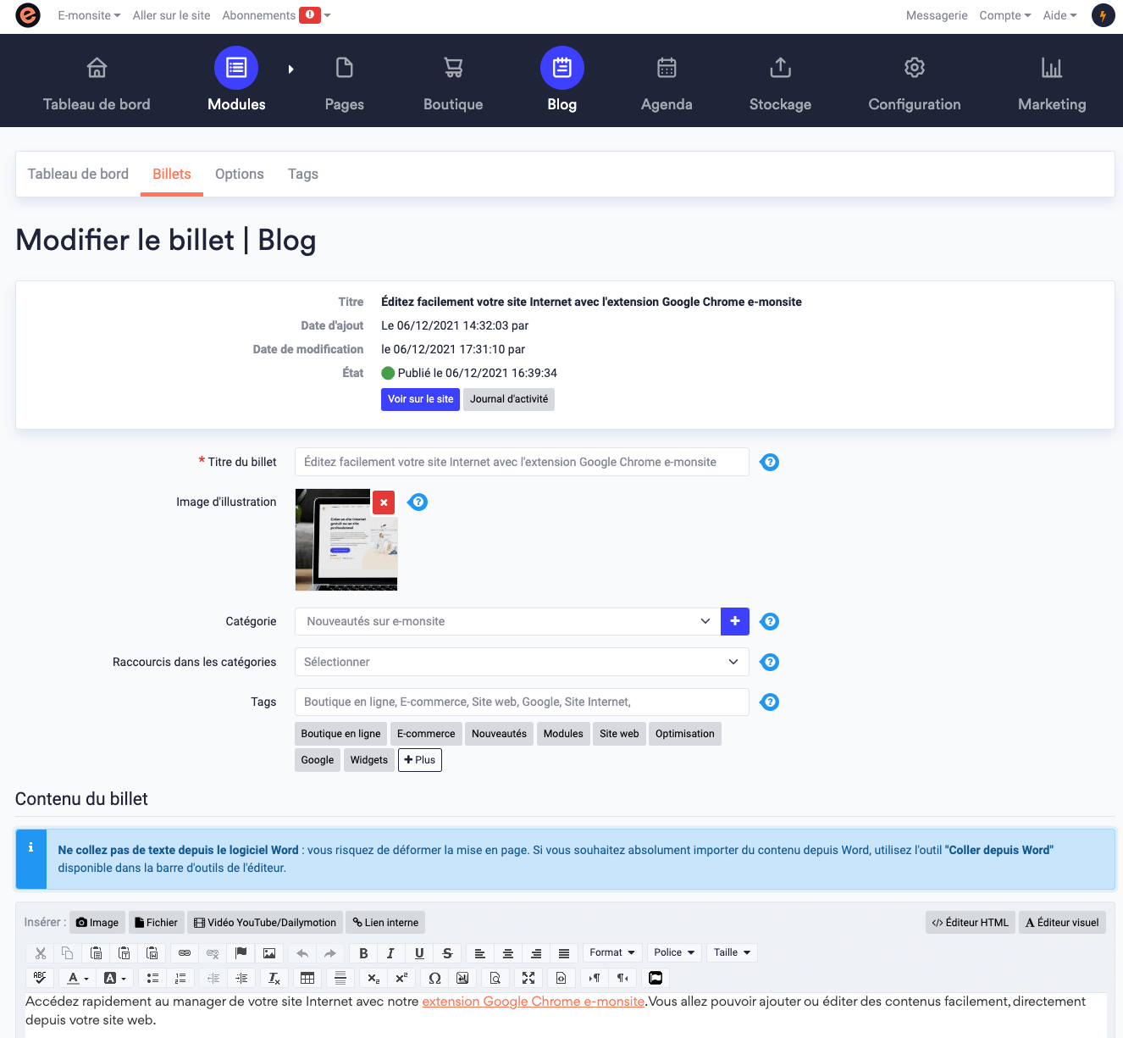Image resolution: width=1123 pixels, height=1038 pixels.
Task: Open the Blog section in navigation
Action: click(x=561, y=79)
